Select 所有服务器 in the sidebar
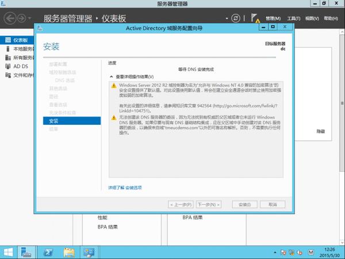345x259 pixels. point(17,58)
